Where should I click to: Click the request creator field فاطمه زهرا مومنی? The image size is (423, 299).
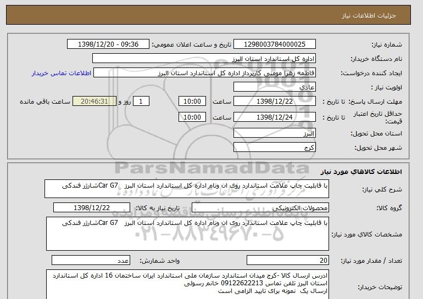(x=204, y=73)
